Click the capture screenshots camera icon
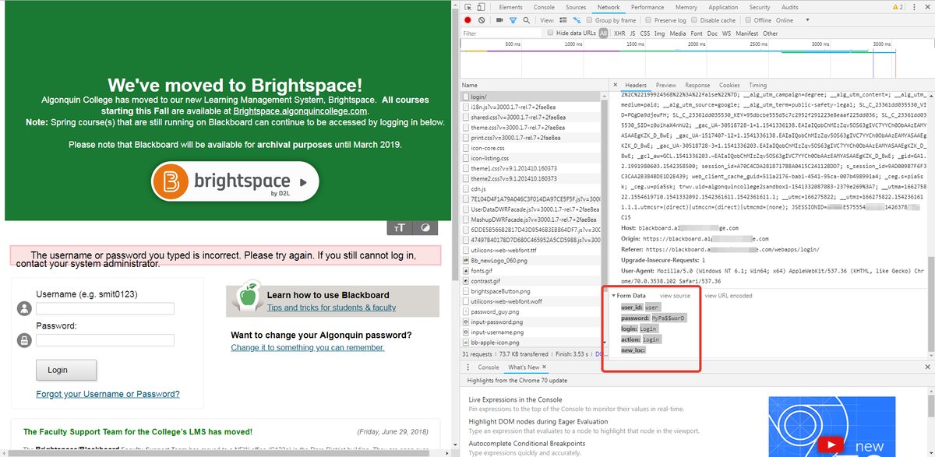This screenshot has height=457, width=935. click(x=499, y=20)
